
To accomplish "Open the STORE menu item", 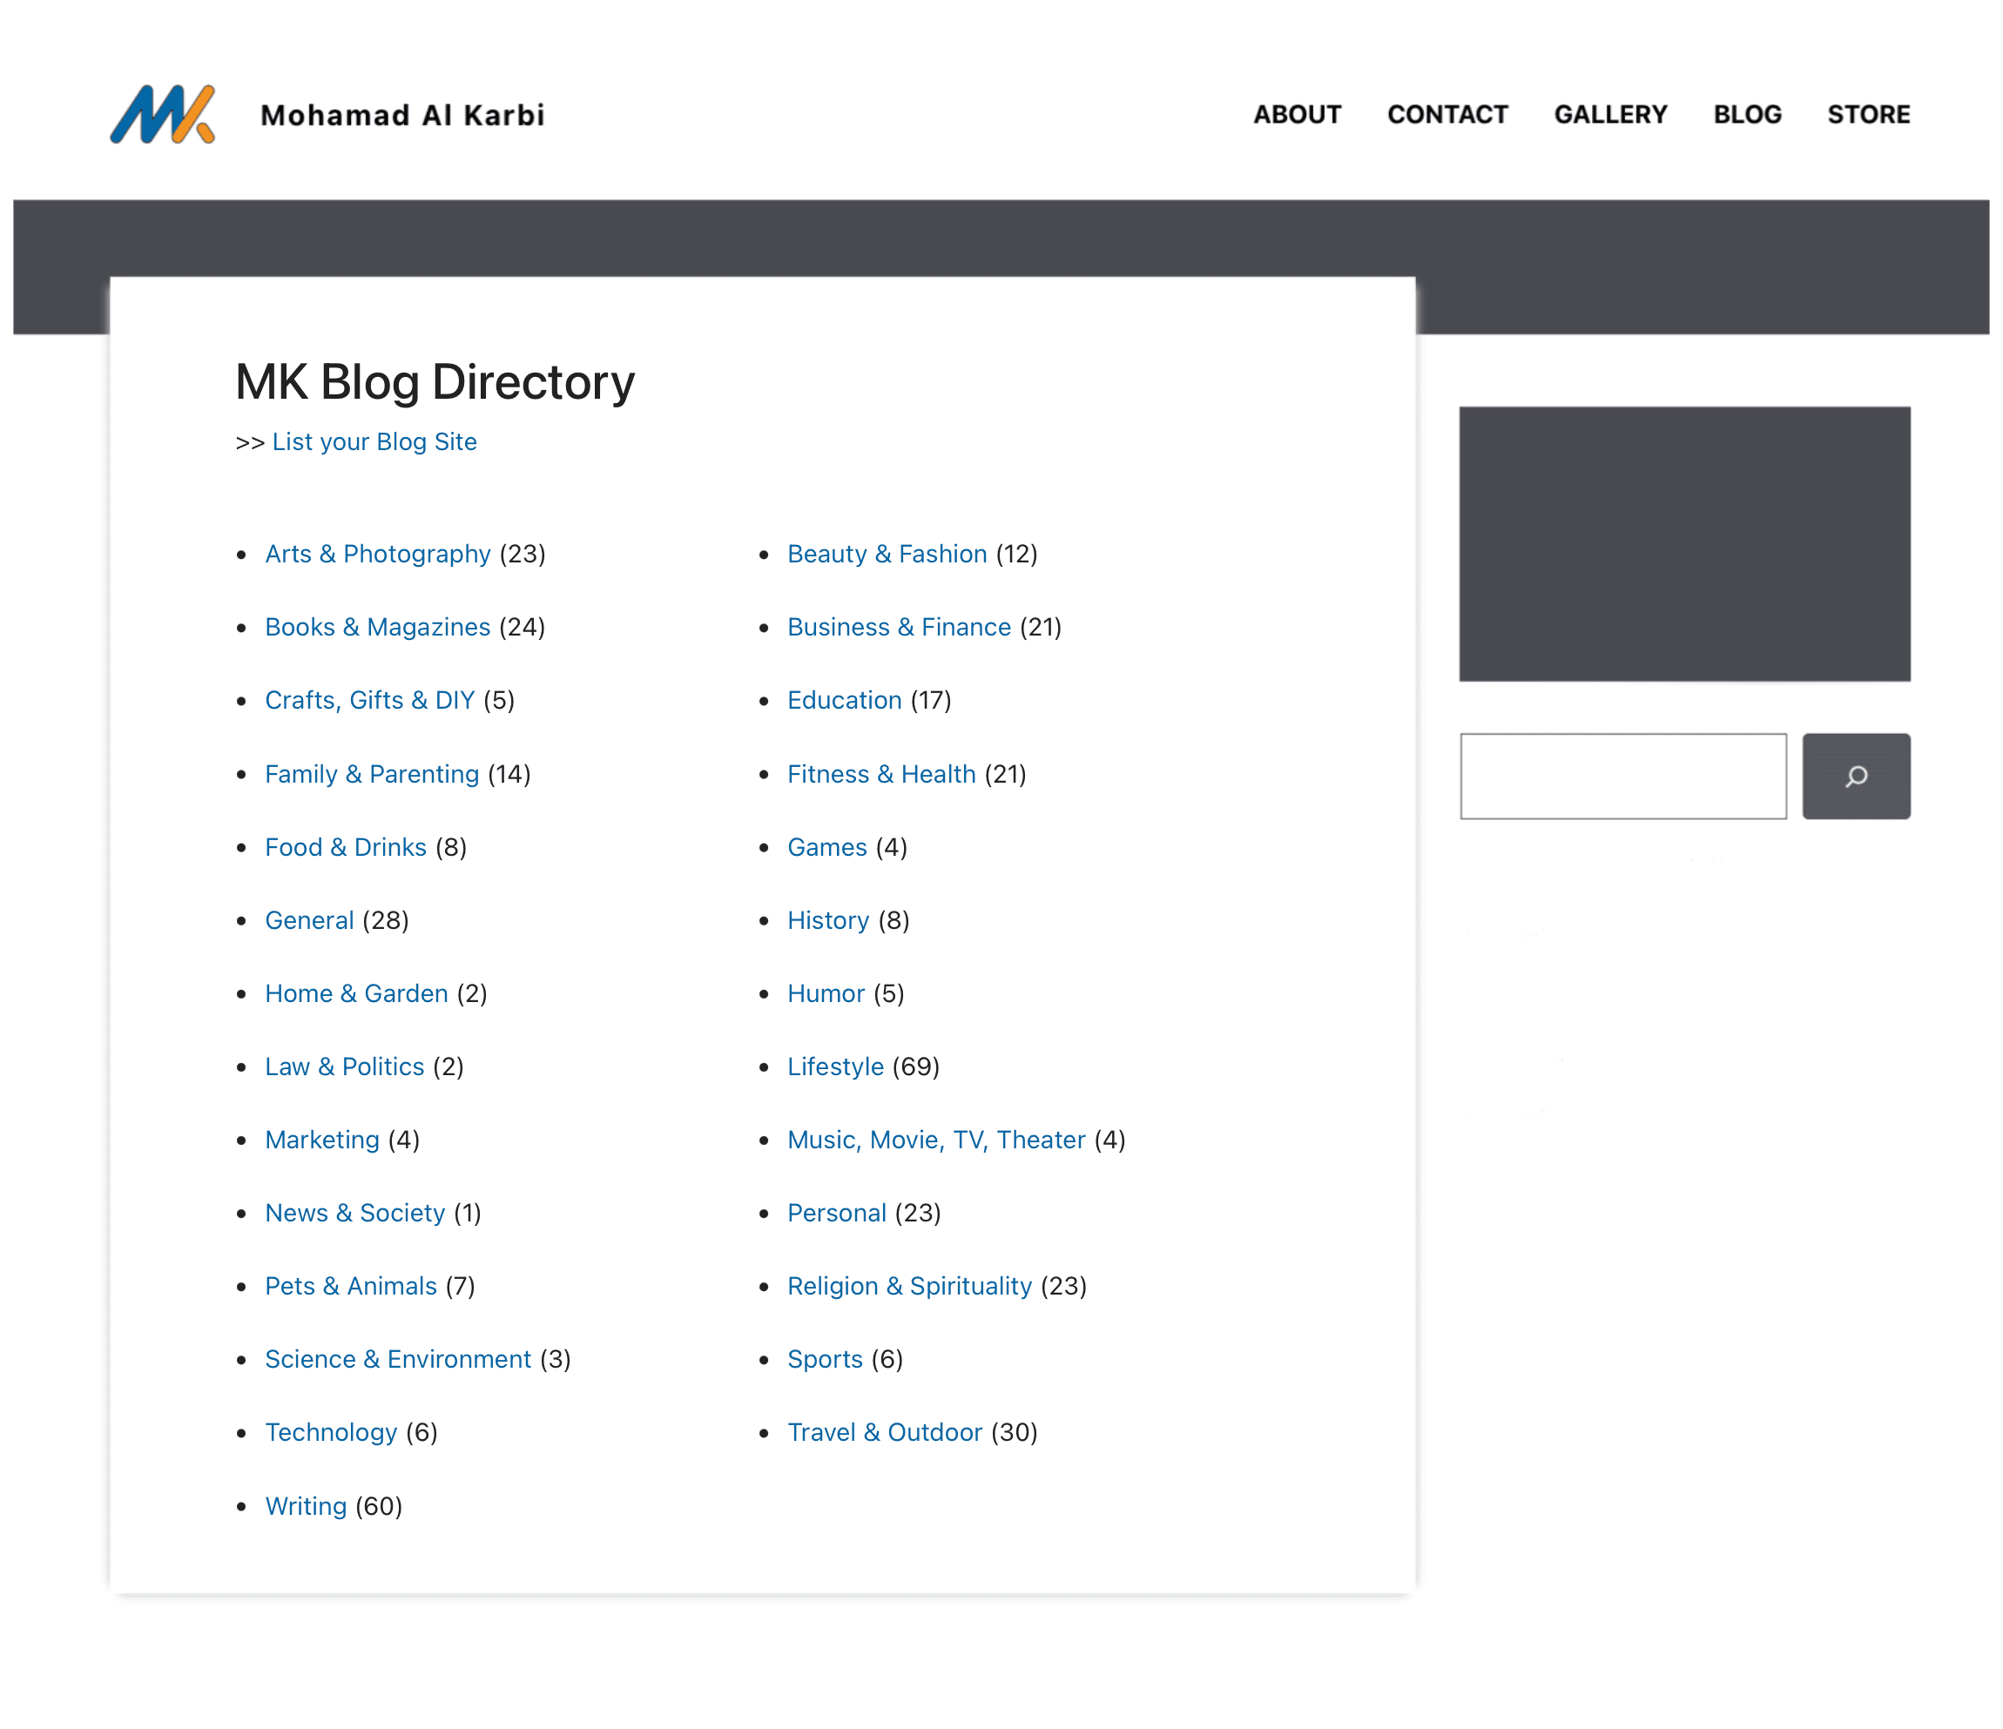I will [x=1868, y=114].
